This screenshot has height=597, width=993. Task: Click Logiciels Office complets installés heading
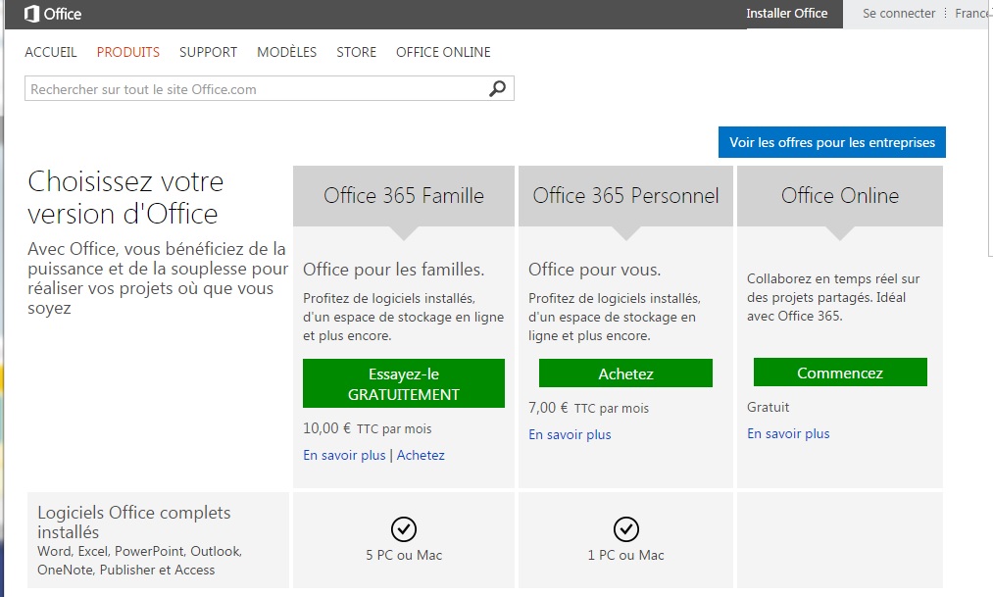[x=133, y=522]
